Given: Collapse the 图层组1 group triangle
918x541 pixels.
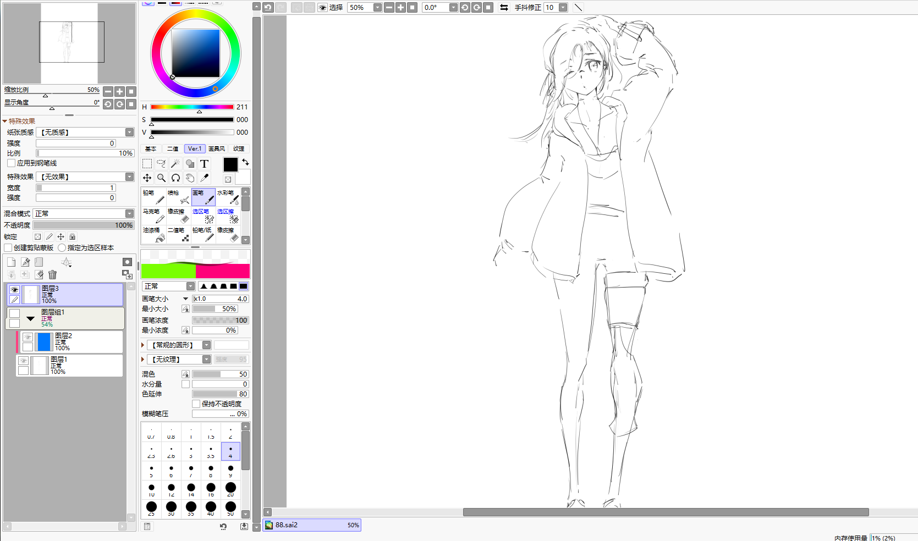Looking at the screenshot, I should pos(30,318).
